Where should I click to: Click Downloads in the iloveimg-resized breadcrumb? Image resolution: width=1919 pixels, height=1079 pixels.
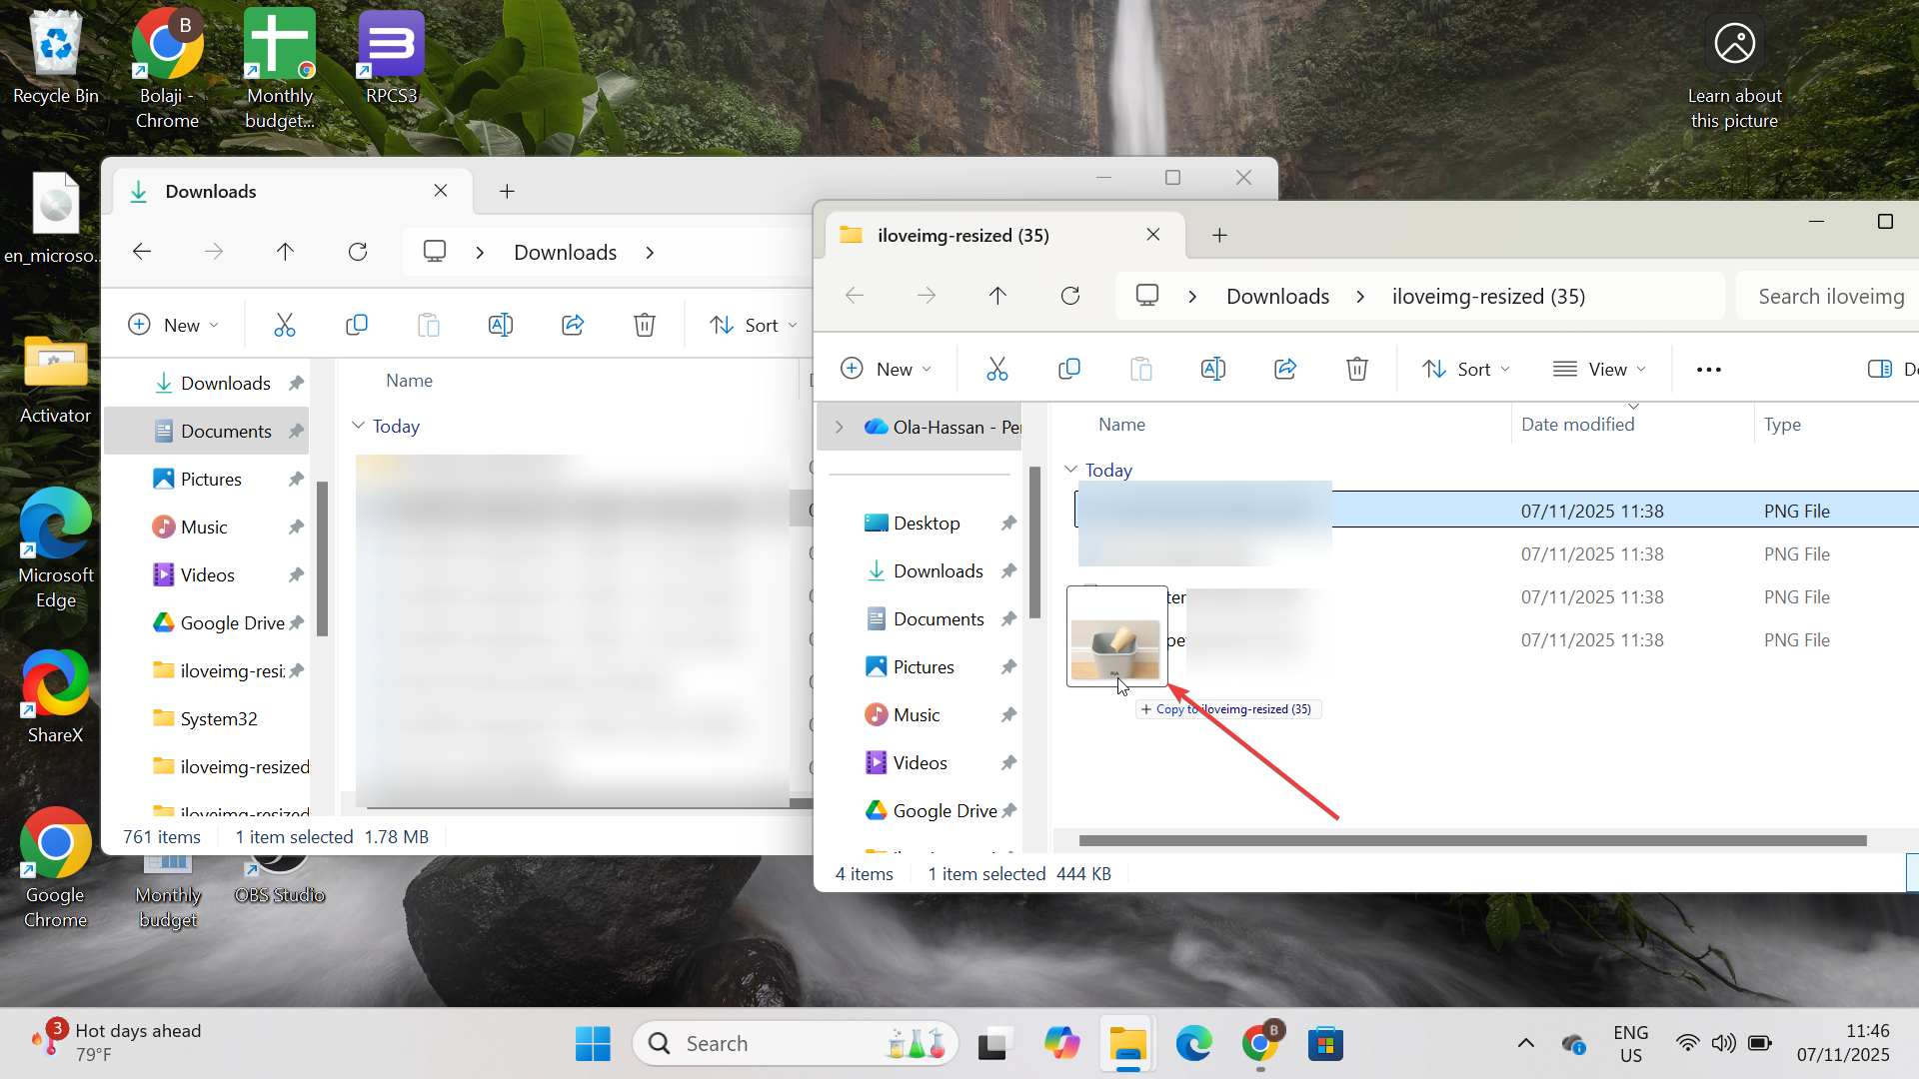point(1277,296)
